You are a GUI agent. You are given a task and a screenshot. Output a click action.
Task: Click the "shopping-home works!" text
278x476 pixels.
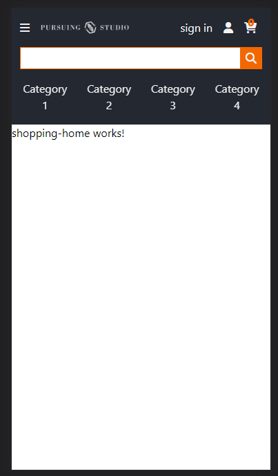click(68, 134)
